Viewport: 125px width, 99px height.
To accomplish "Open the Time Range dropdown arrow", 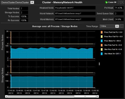I will pyautogui.click(x=117, y=26).
